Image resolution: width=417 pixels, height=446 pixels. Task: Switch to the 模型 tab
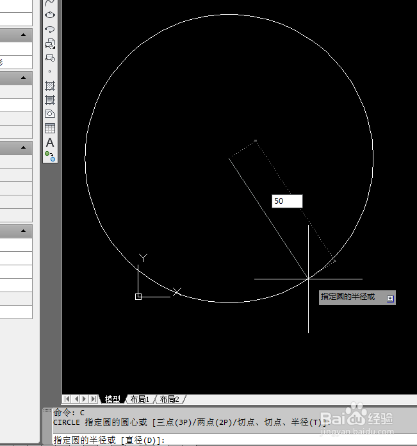(113, 399)
